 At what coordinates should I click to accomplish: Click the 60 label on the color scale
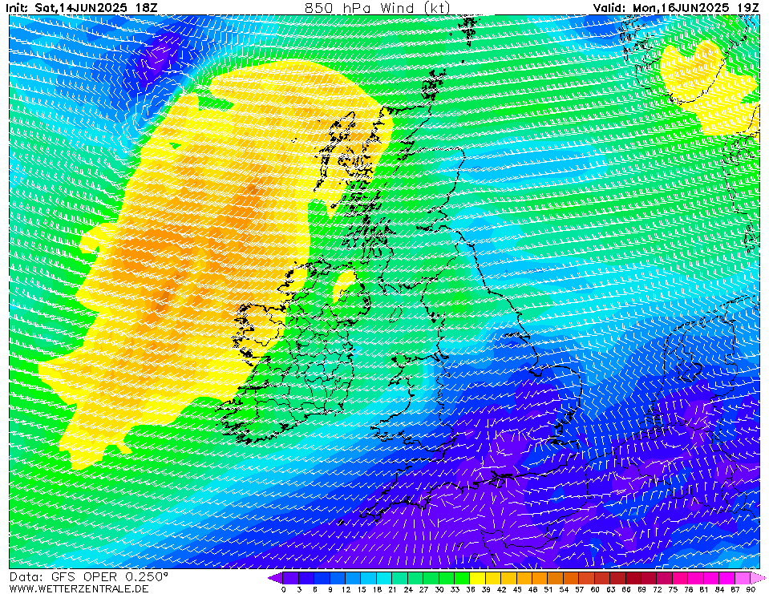pos(595,589)
